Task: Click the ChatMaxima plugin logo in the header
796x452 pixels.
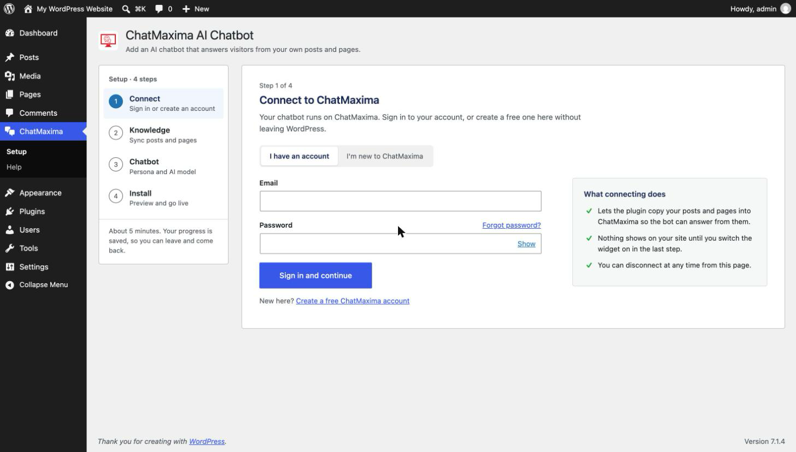Action: click(x=108, y=40)
